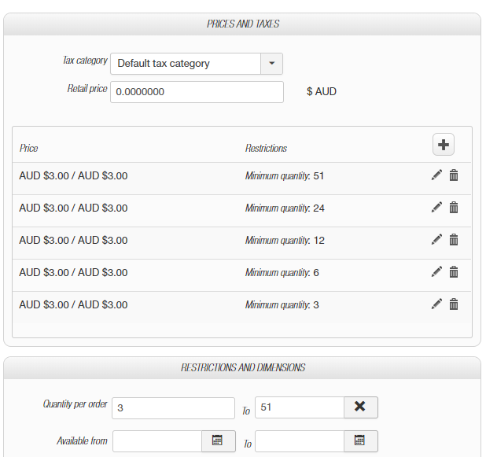Click the Prices and Taxes section header
Viewport: 486px width, 457px height.
click(243, 24)
